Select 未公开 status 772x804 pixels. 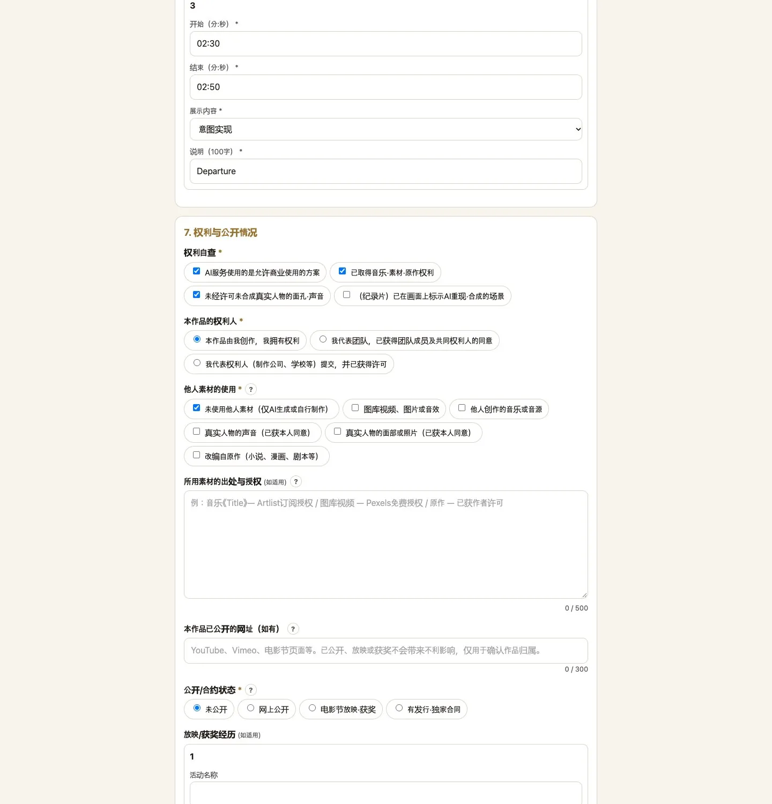[197, 708]
